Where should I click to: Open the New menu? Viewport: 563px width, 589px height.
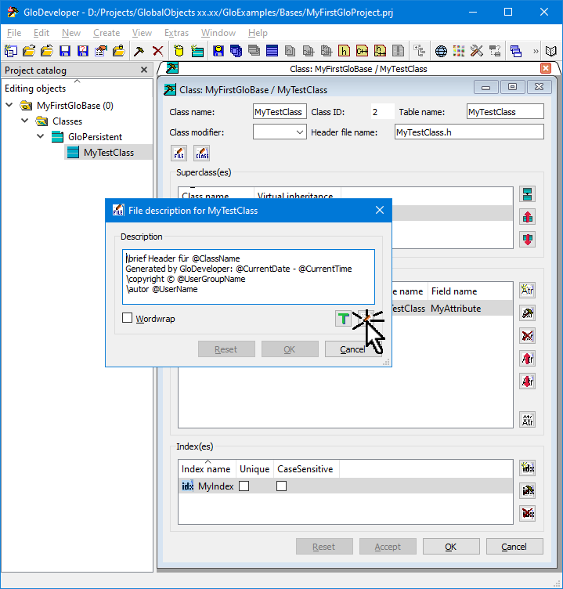pyautogui.click(x=71, y=33)
